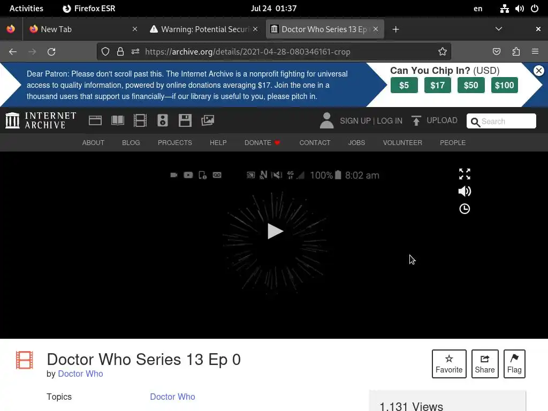548x411 pixels.
Task: Open Firefox View pinned icon
Action: [11, 29]
